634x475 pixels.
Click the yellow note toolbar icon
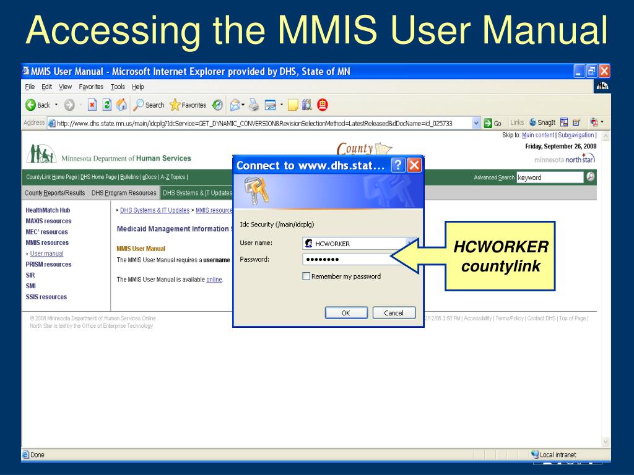coord(293,105)
